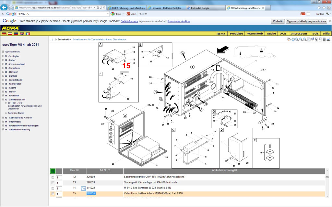Open the Art.Nr. column filter dropdown
Viewport: 332px width, 207px height.
point(109,170)
